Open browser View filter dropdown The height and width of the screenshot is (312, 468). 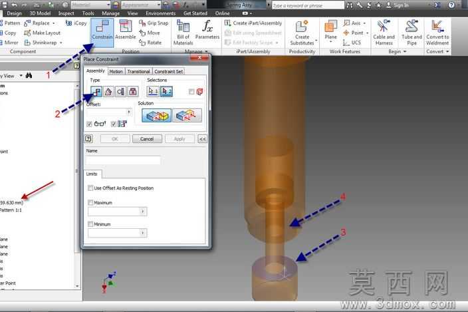(x=21, y=76)
